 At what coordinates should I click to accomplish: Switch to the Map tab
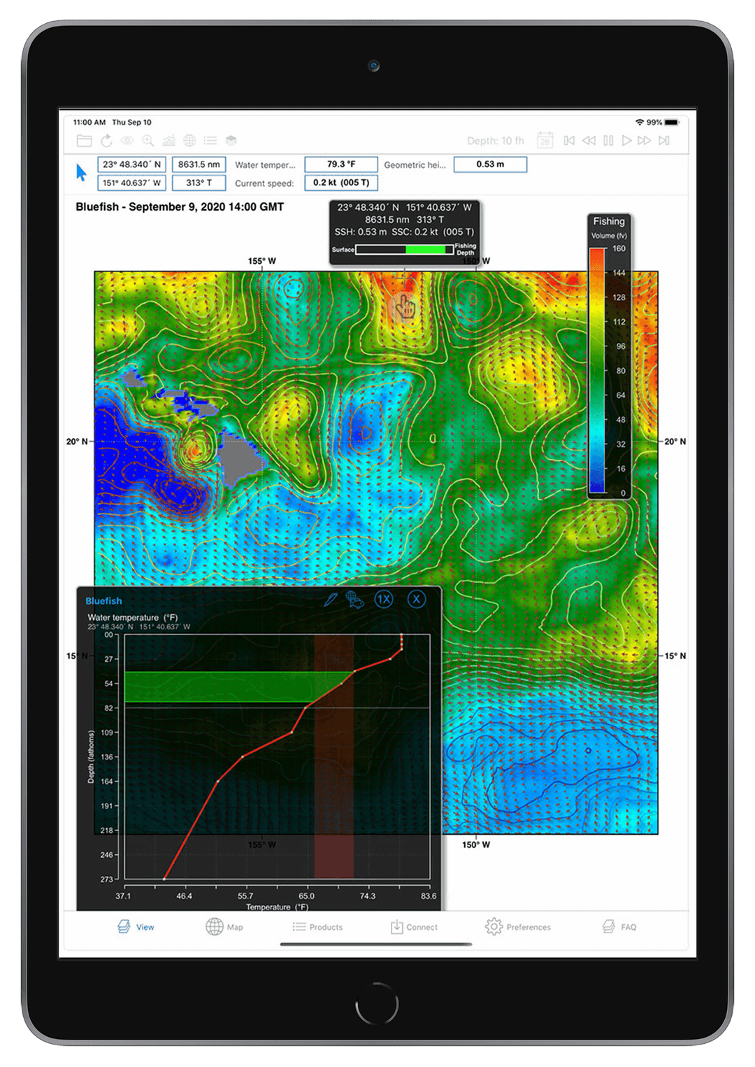224,927
